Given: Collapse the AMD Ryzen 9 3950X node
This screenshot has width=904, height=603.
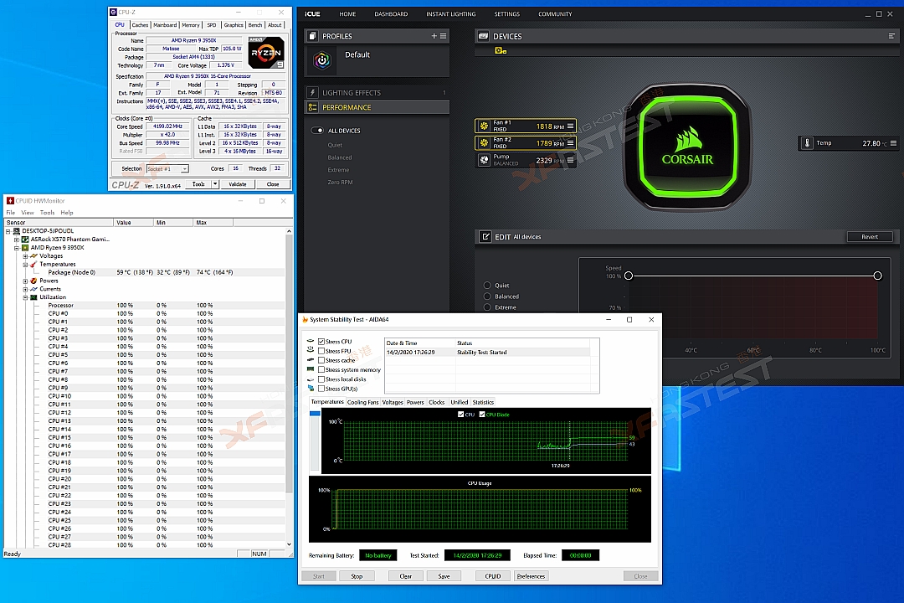Looking at the screenshot, I should [x=17, y=248].
